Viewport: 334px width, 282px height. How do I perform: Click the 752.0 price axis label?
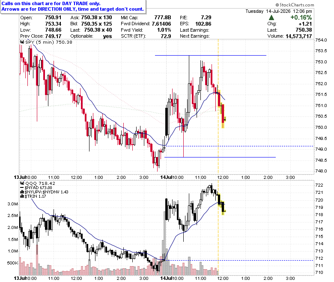pyautogui.click(x=321, y=83)
